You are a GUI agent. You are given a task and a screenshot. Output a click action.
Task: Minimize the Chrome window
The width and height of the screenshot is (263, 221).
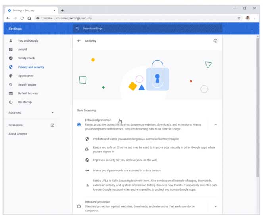[234, 8]
